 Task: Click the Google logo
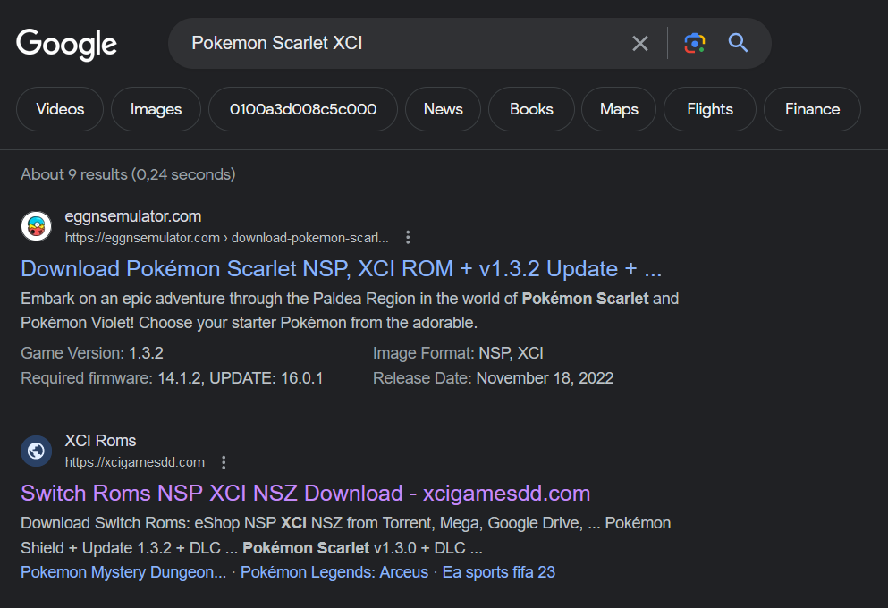pos(66,44)
